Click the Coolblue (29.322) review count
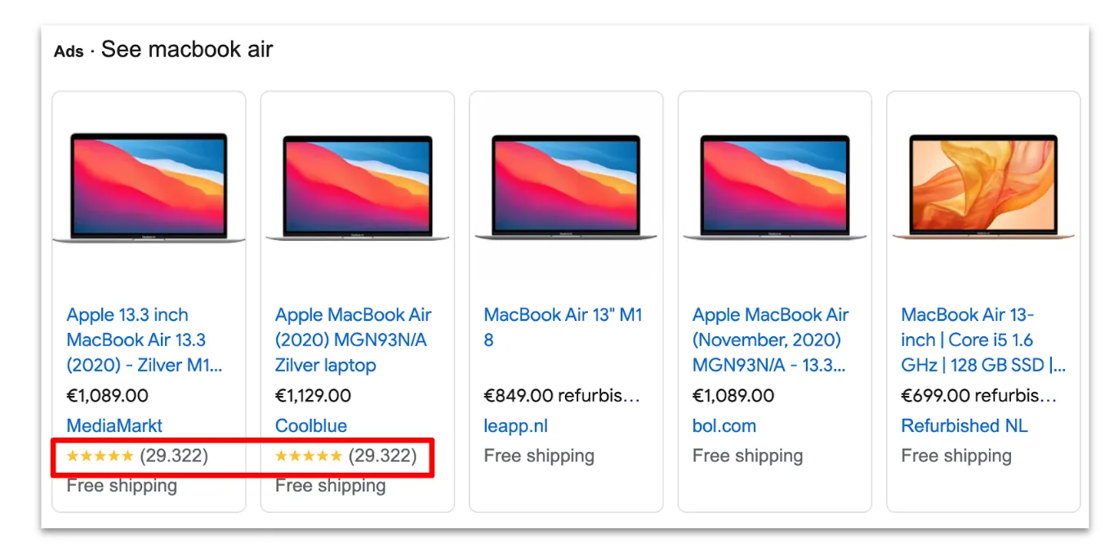The height and width of the screenshot is (560, 1109). point(382,456)
